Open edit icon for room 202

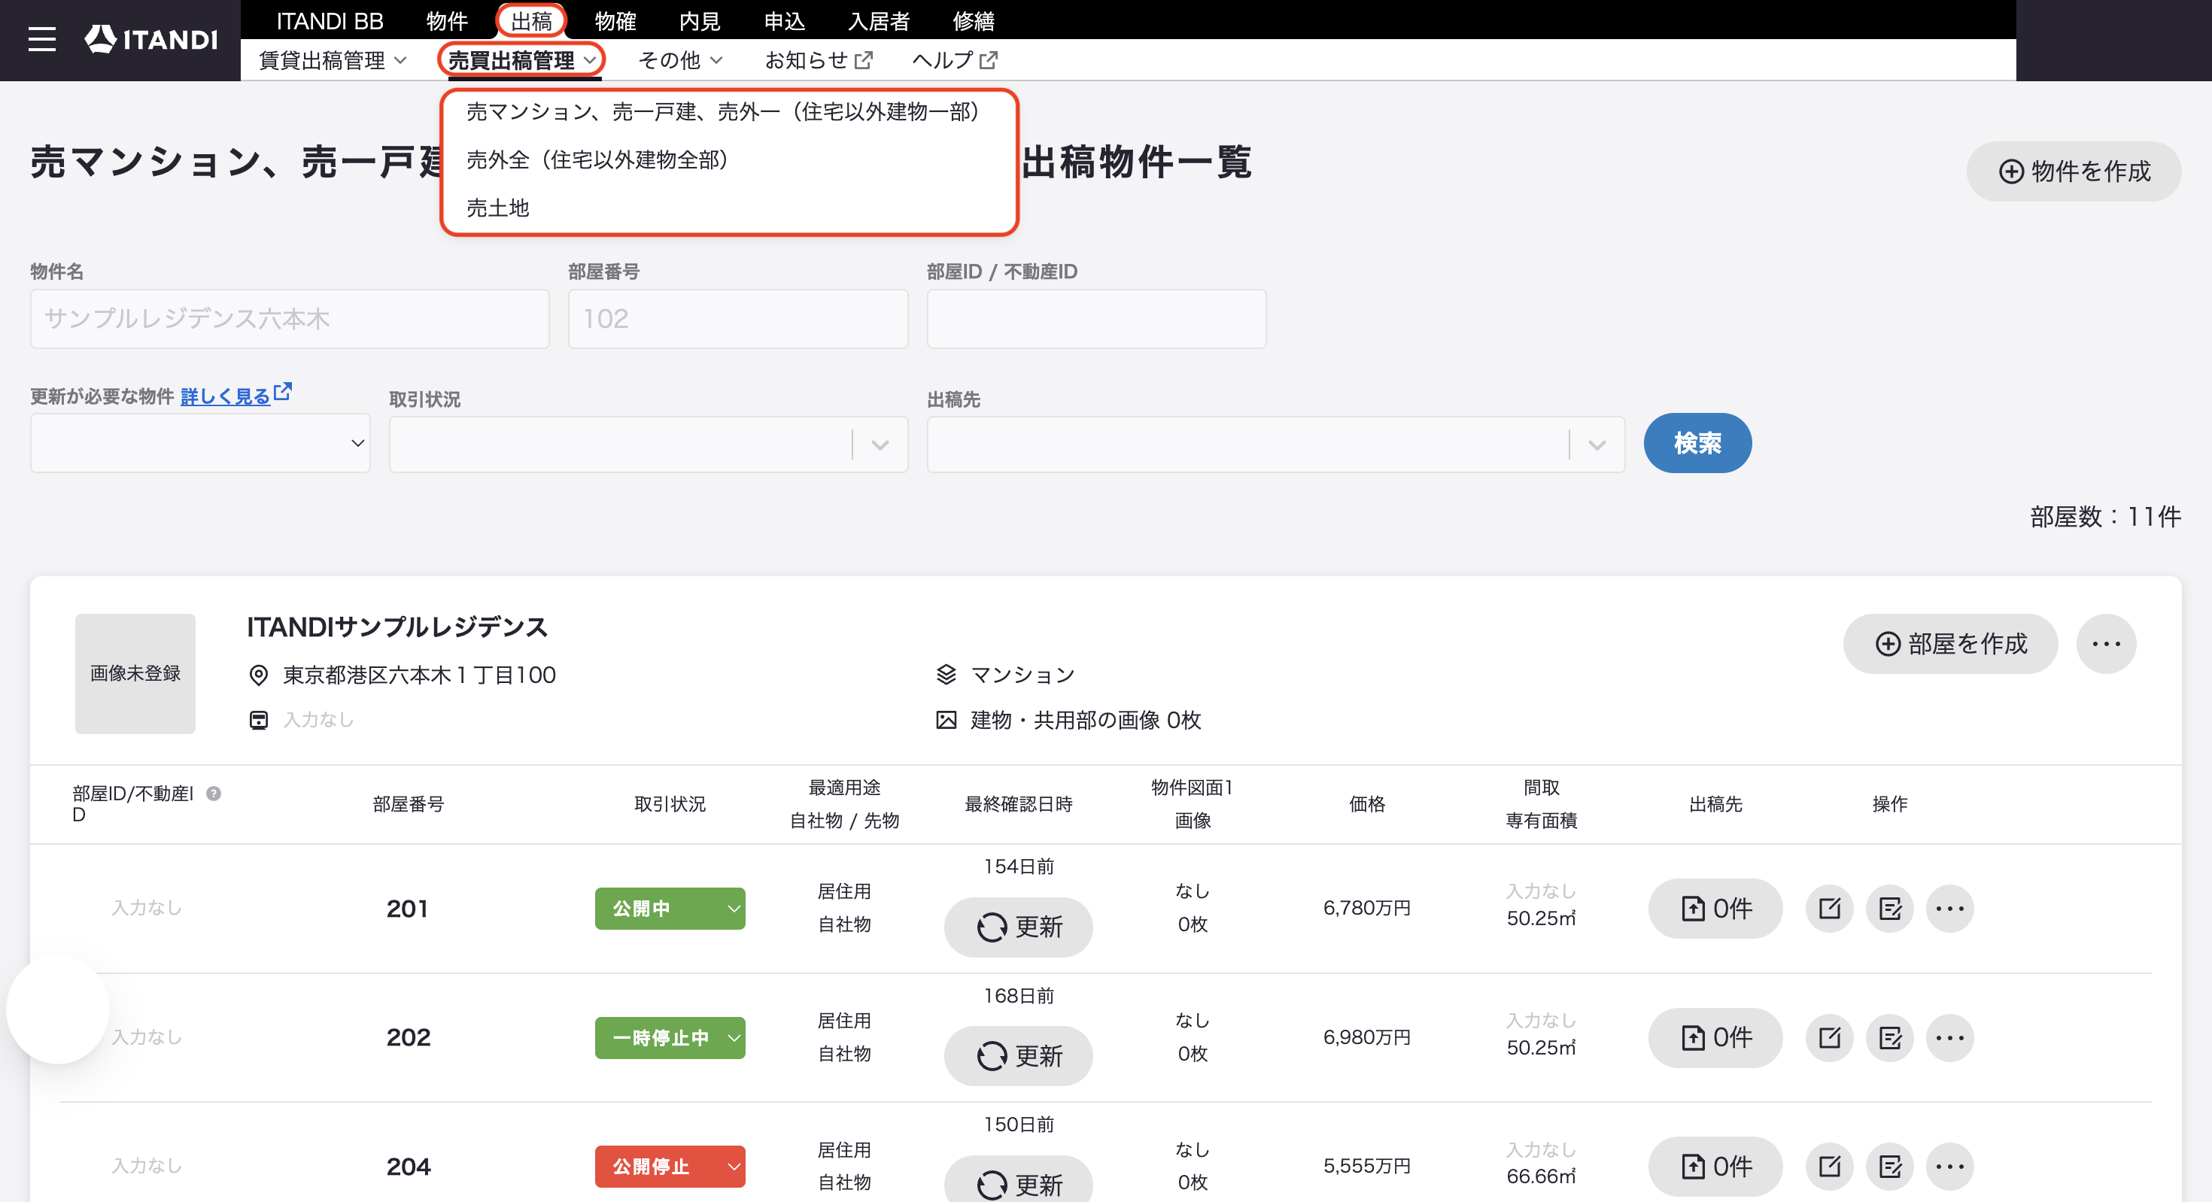(1829, 1037)
